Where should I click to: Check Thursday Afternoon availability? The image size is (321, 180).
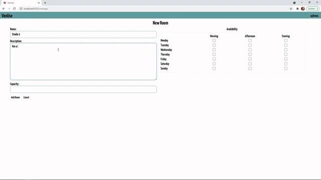(x=250, y=54)
